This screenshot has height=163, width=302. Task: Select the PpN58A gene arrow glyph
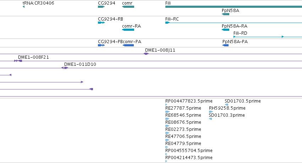(226, 14)
